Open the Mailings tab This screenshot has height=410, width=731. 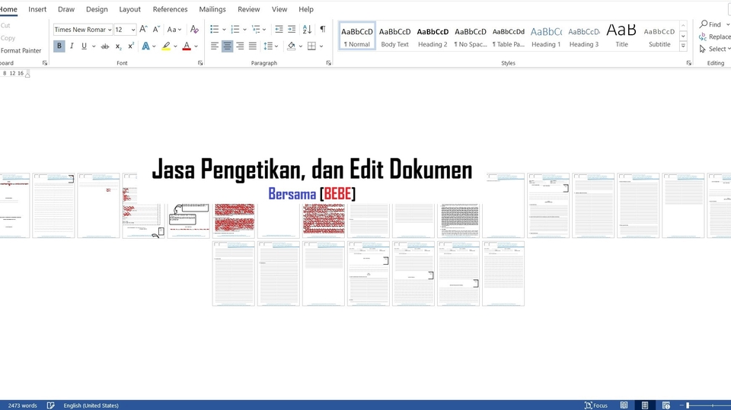212,9
